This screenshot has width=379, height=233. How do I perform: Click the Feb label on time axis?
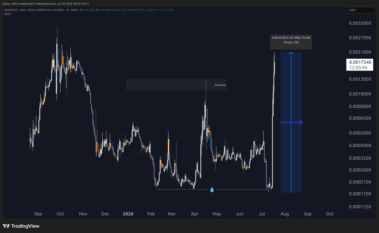[151, 214]
